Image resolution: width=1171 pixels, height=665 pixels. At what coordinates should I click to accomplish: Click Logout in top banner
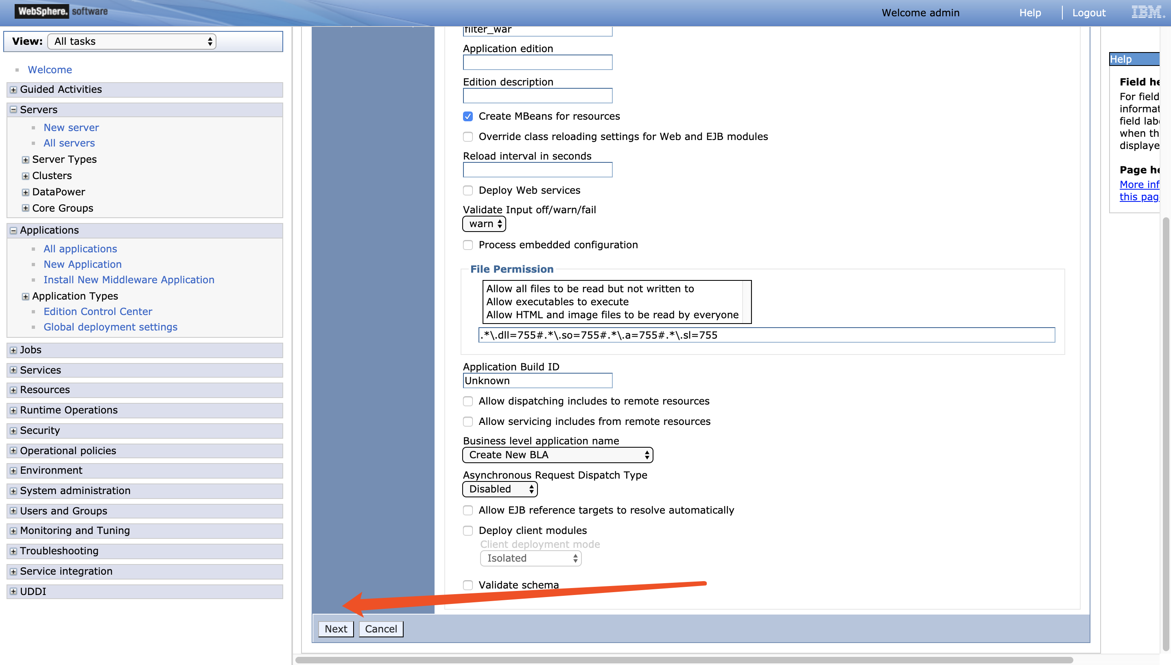pos(1089,13)
